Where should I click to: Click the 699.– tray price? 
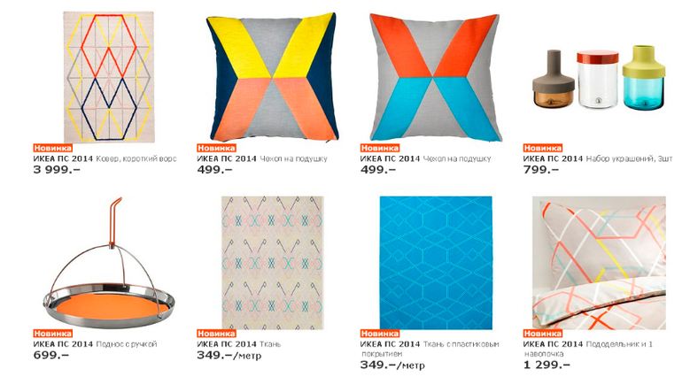(50, 355)
